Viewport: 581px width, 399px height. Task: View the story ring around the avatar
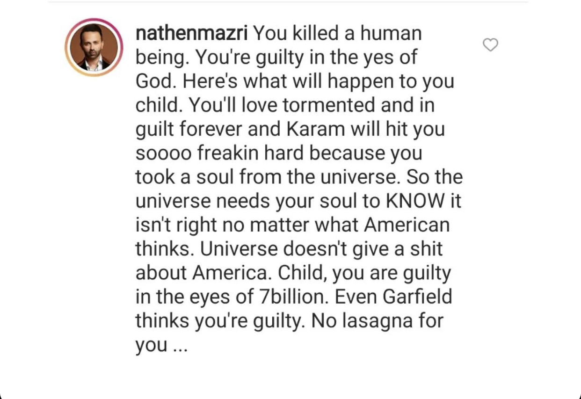tap(94, 48)
